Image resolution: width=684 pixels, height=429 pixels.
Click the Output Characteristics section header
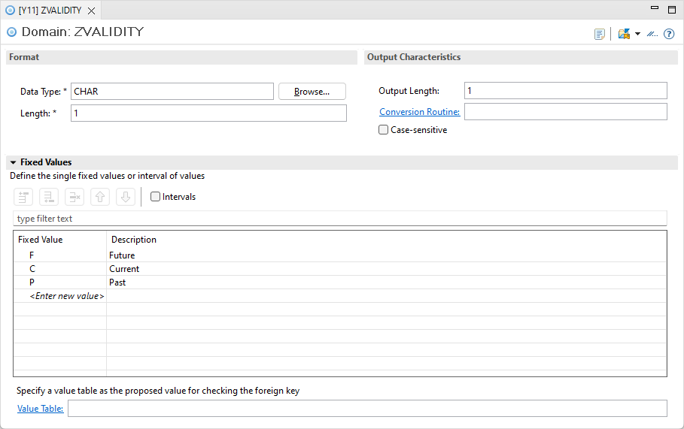[521, 57]
